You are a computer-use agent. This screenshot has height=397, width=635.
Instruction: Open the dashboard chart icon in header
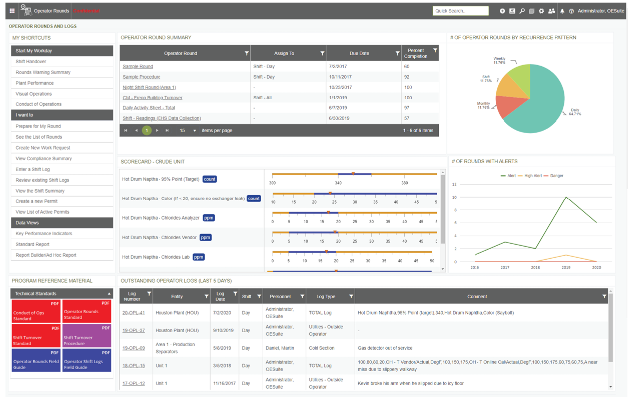[x=512, y=11]
